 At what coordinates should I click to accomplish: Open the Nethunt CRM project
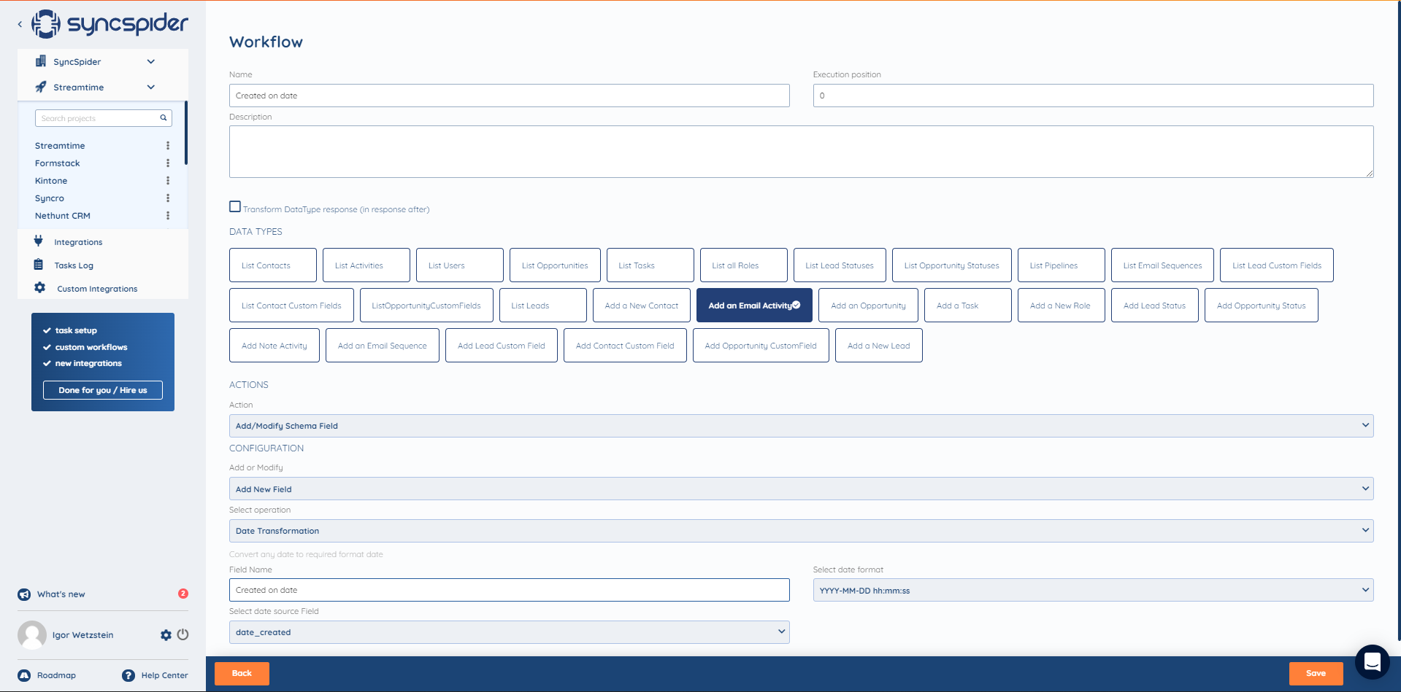[x=63, y=216]
